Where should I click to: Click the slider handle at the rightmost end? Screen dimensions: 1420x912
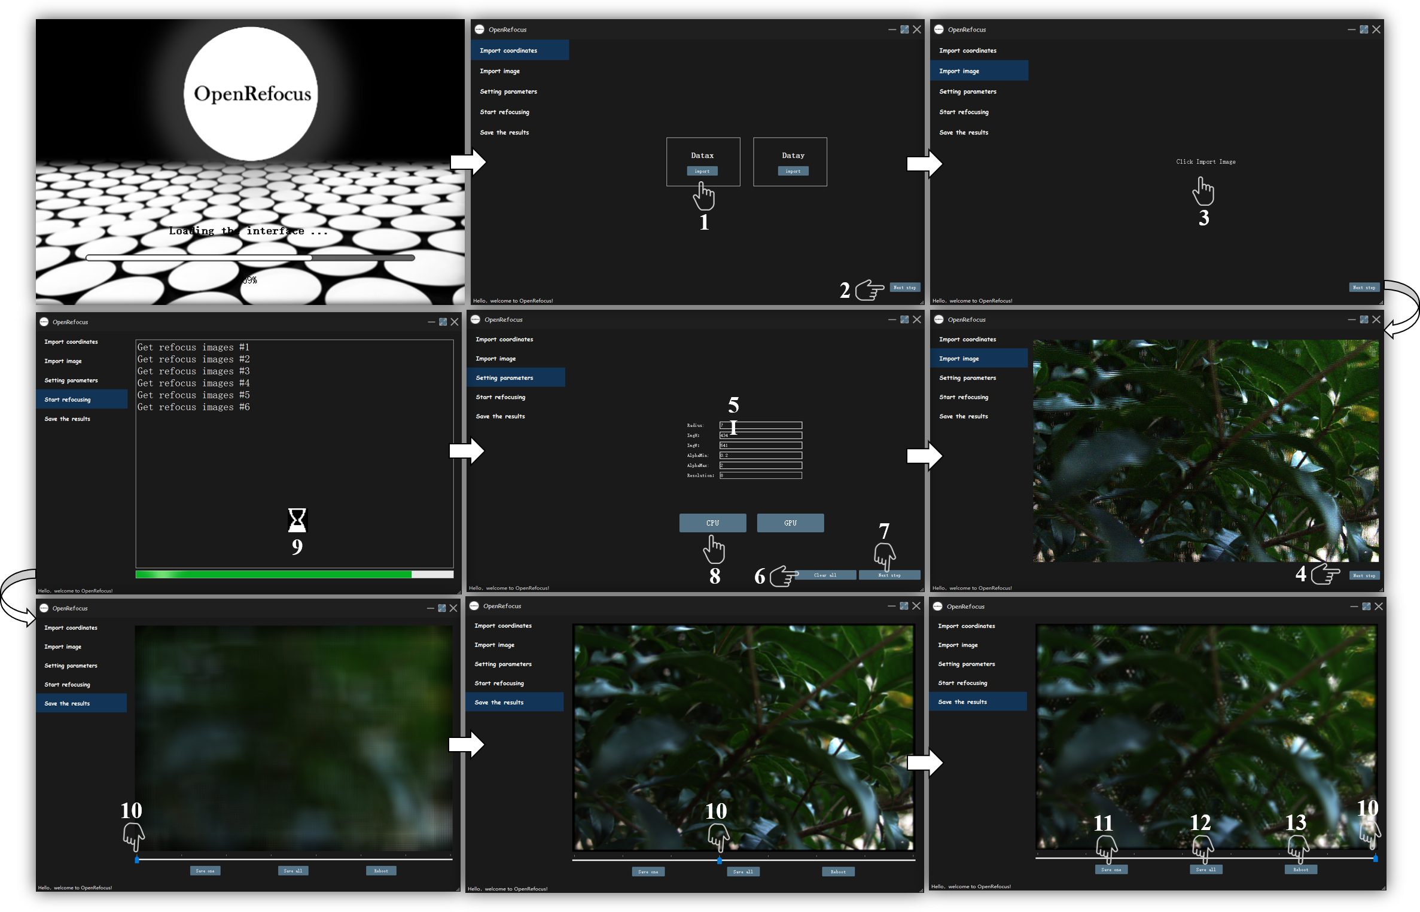pyautogui.click(x=1375, y=858)
